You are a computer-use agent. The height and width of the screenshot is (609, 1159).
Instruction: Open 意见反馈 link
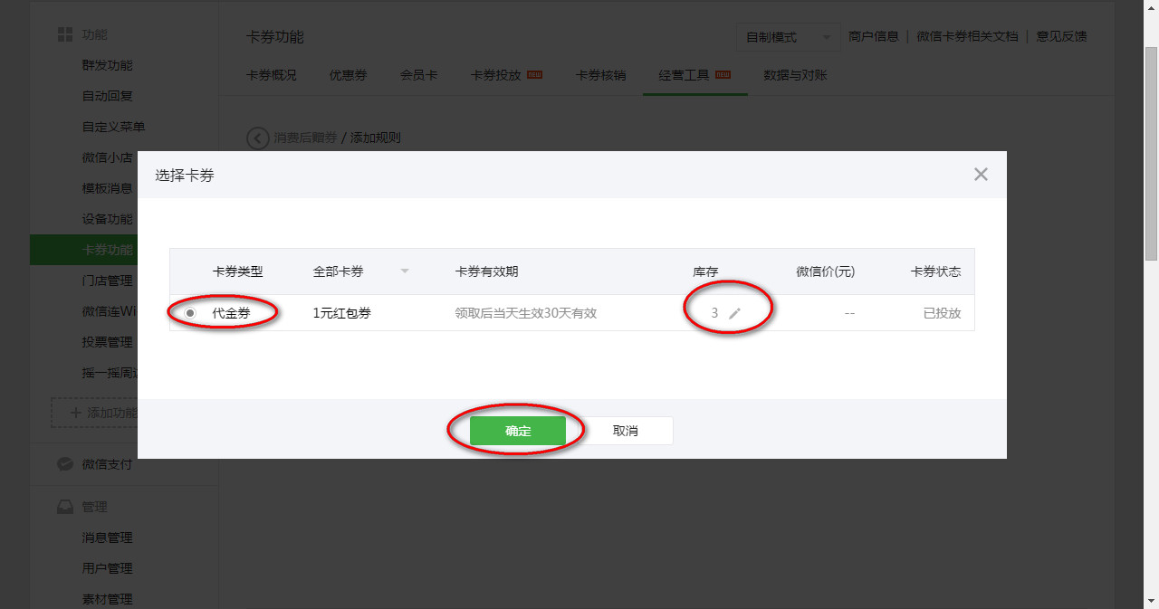[x=1061, y=36]
